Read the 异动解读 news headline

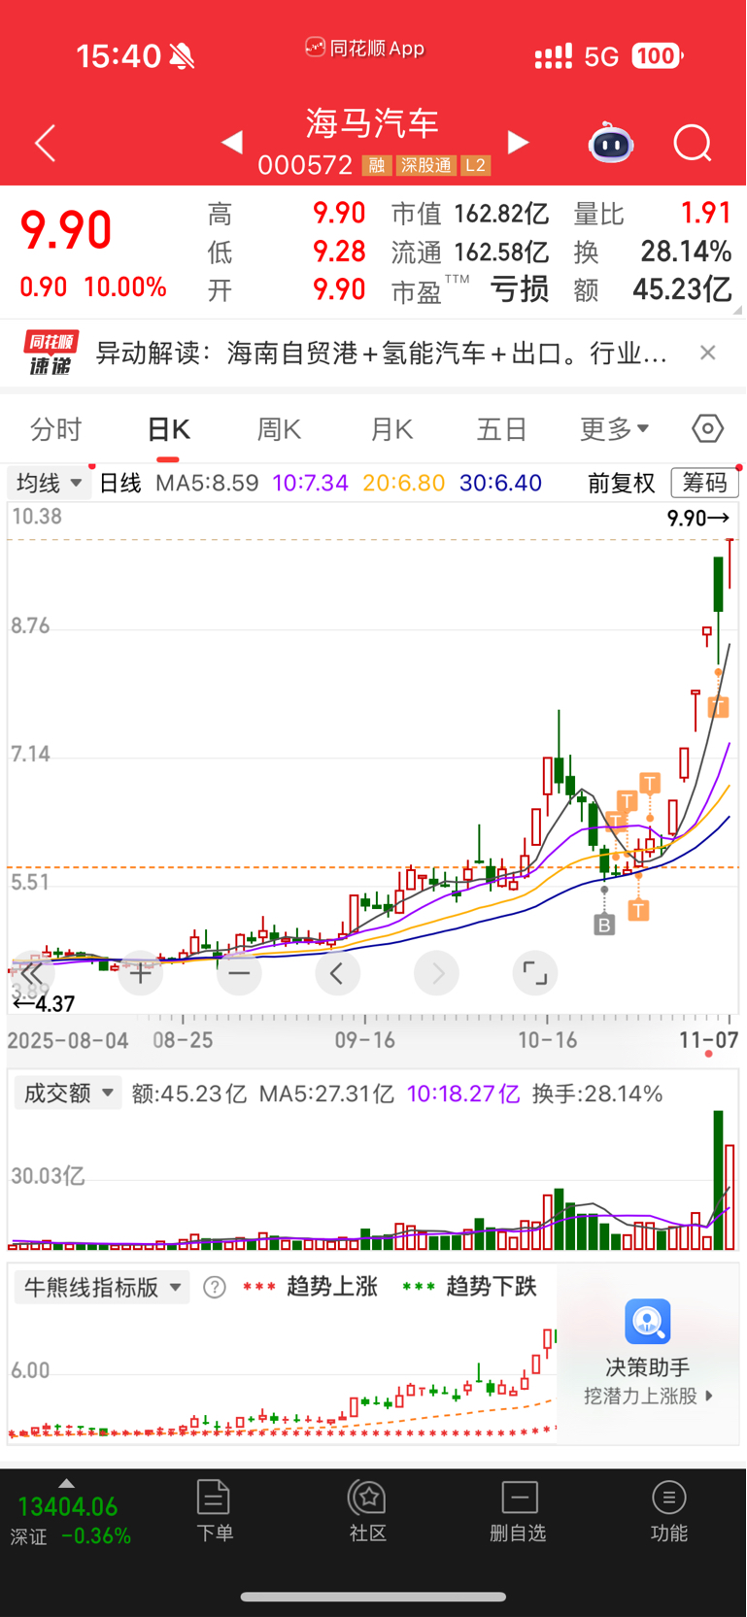(x=381, y=353)
